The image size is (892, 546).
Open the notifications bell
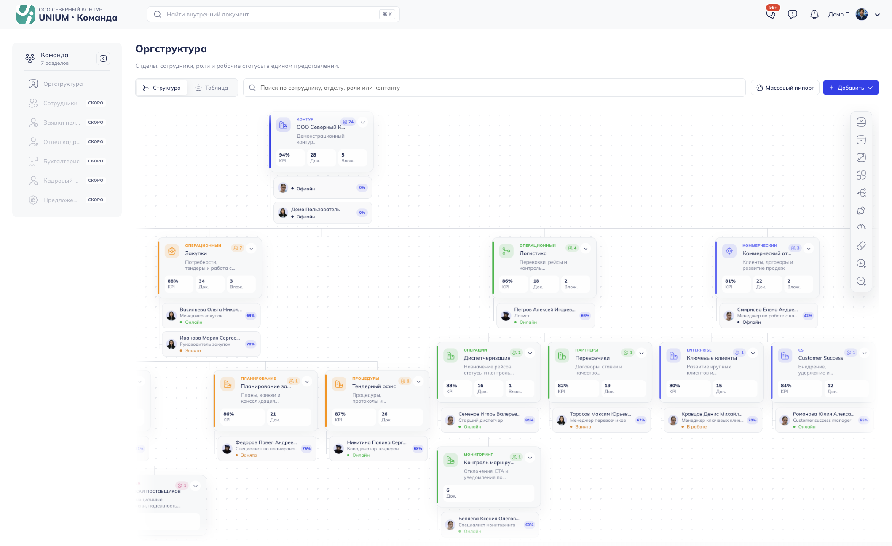814,14
